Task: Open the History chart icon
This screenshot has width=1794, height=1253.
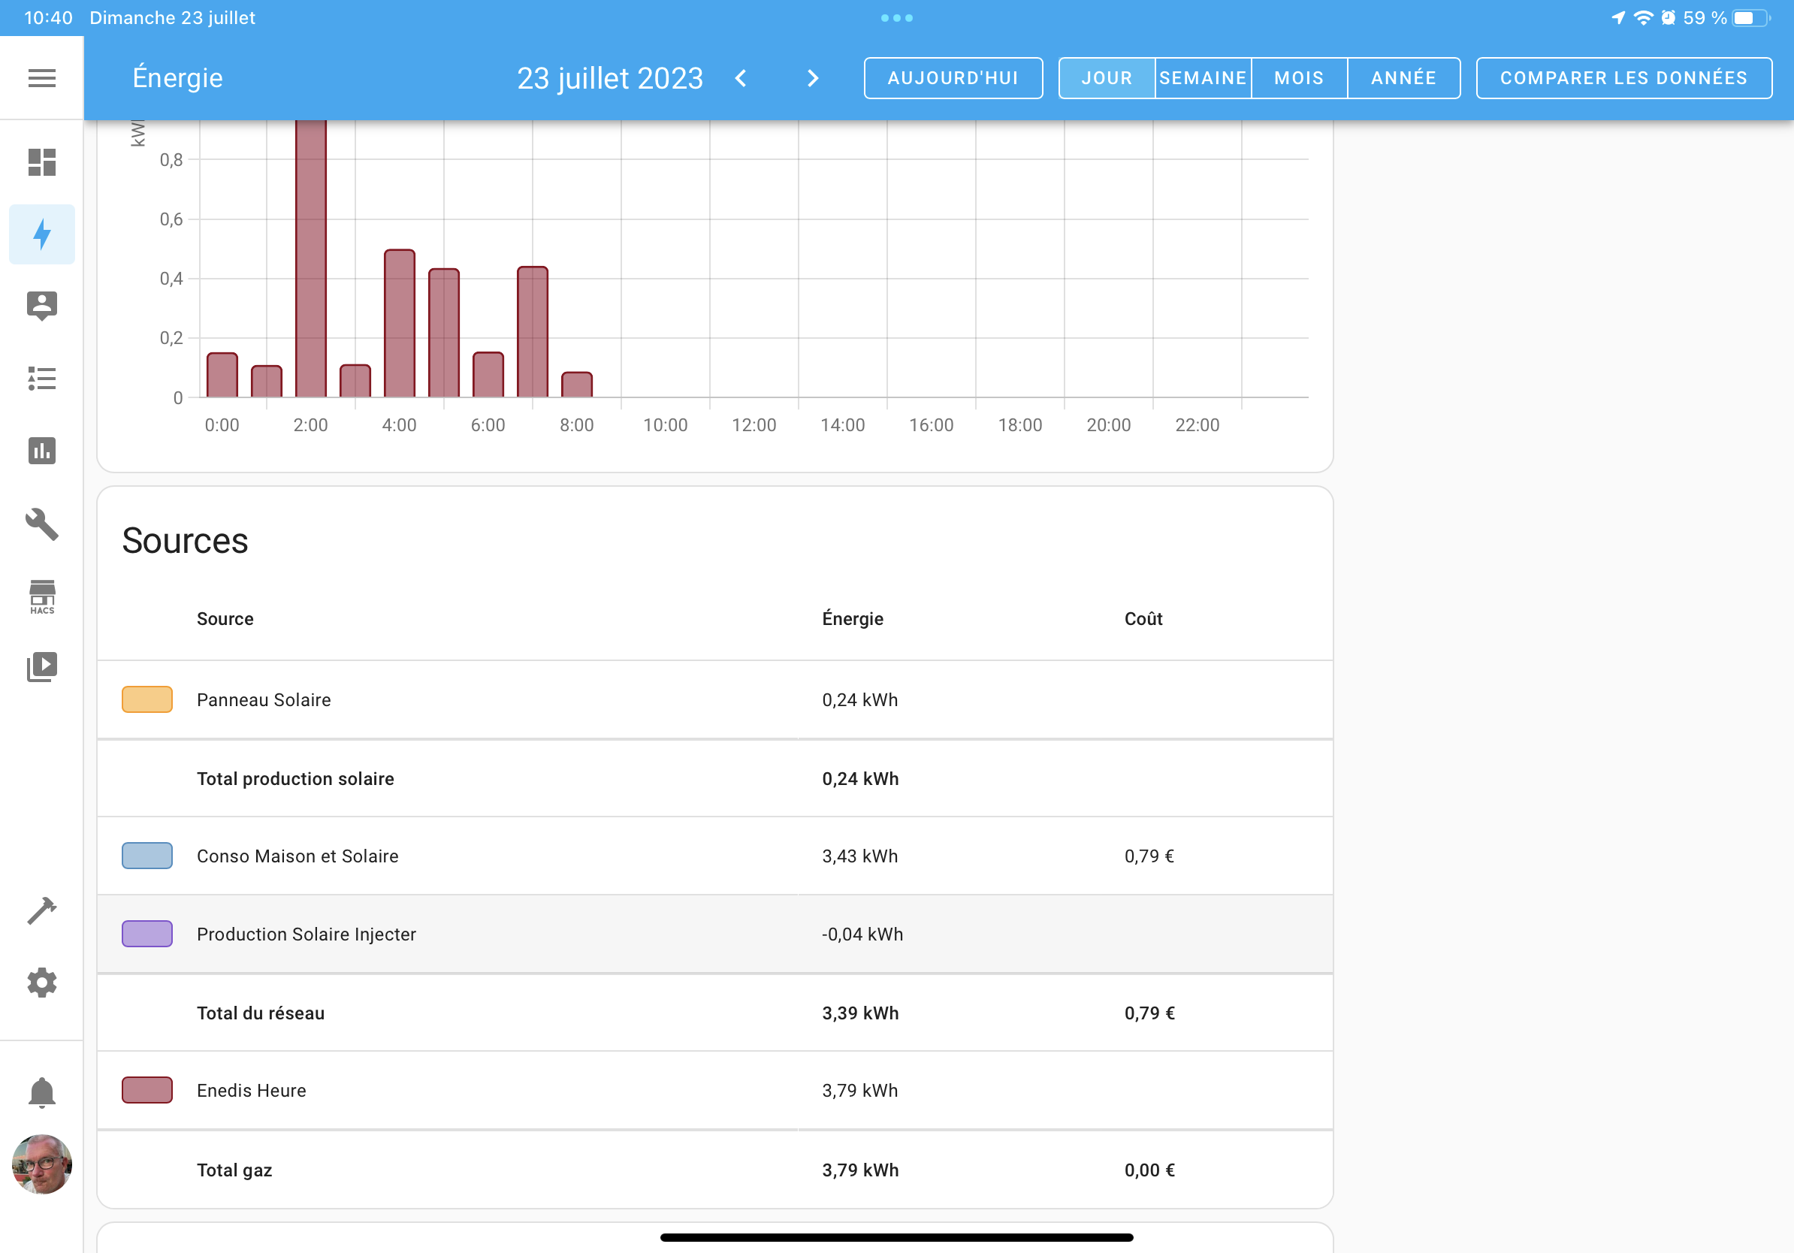Action: [x=41, y=451]
